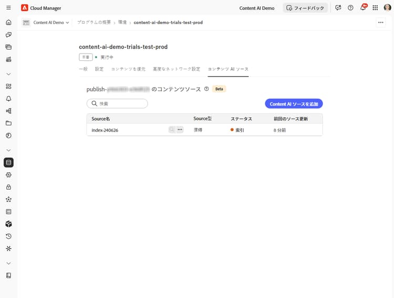Open the more options menu at top right
The width and height of the screenshot is (394, 298).
coord(381,23)
